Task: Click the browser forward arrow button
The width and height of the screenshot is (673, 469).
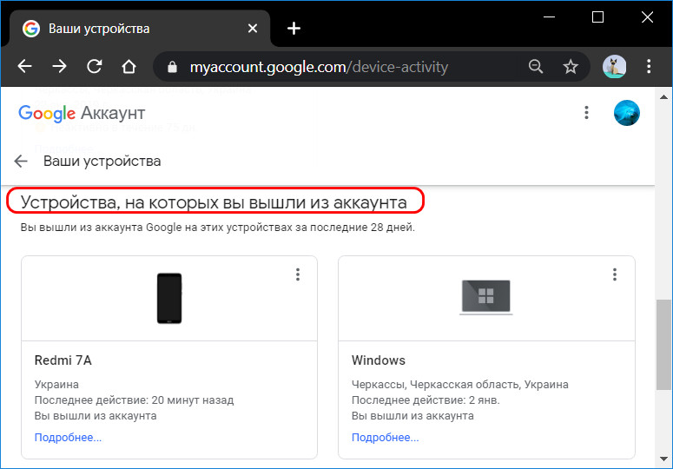Action: 59,67
